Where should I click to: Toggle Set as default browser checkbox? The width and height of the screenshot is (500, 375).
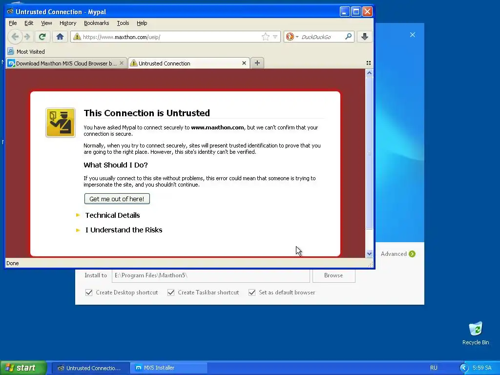point(252,292)
